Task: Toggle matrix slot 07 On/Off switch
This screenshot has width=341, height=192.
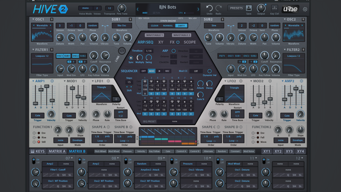Action: [34, 161]
